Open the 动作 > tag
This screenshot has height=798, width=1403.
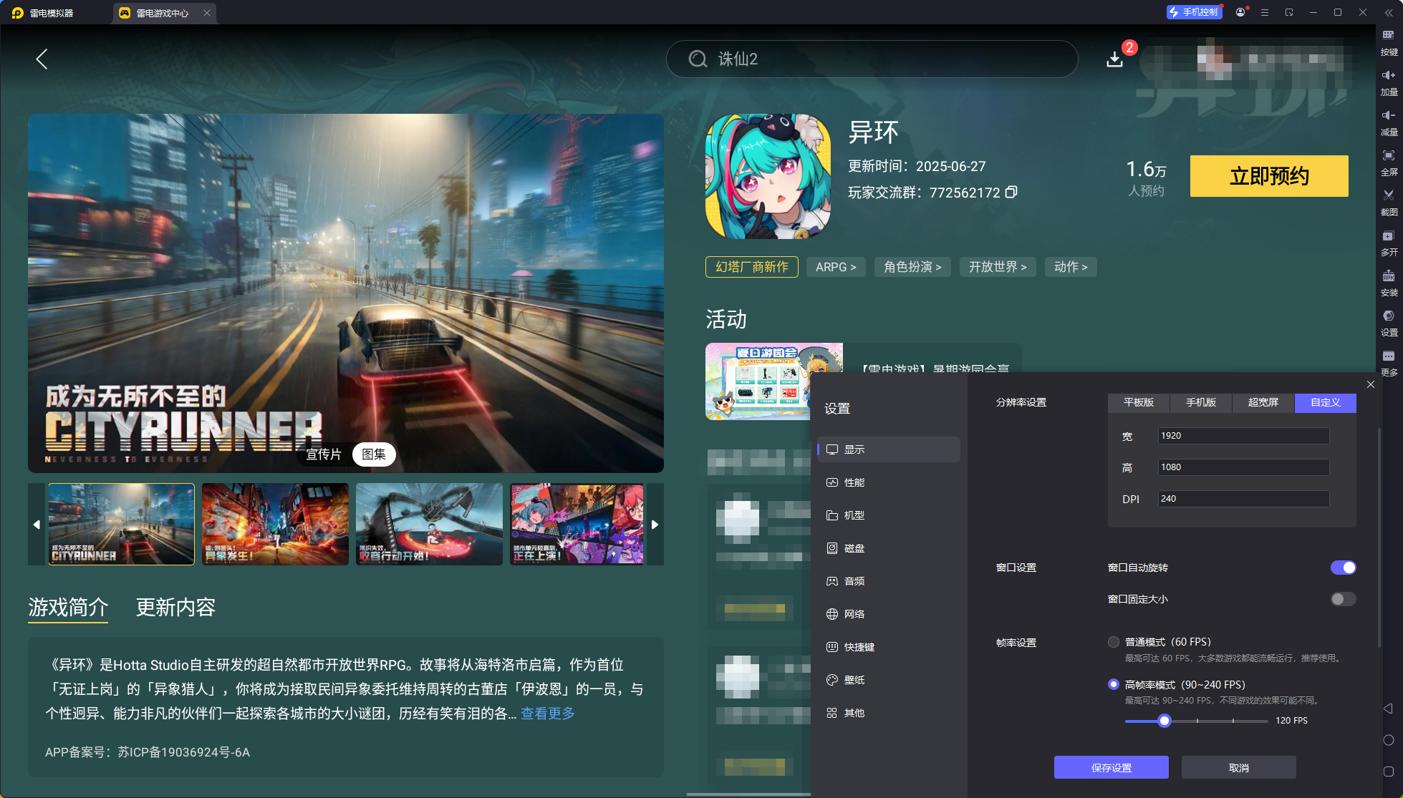pyautogui.click(x=1071, y=267)
